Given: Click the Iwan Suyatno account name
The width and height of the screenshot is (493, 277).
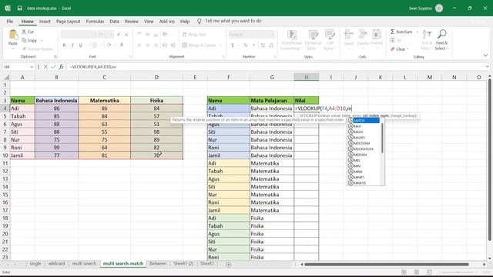Looking at the screenshot, I should click(421, 8).
